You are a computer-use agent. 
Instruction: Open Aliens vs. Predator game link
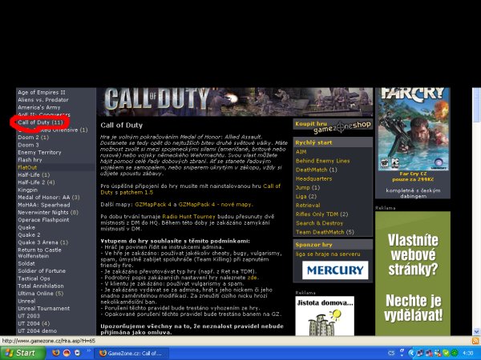click(43, 100)
